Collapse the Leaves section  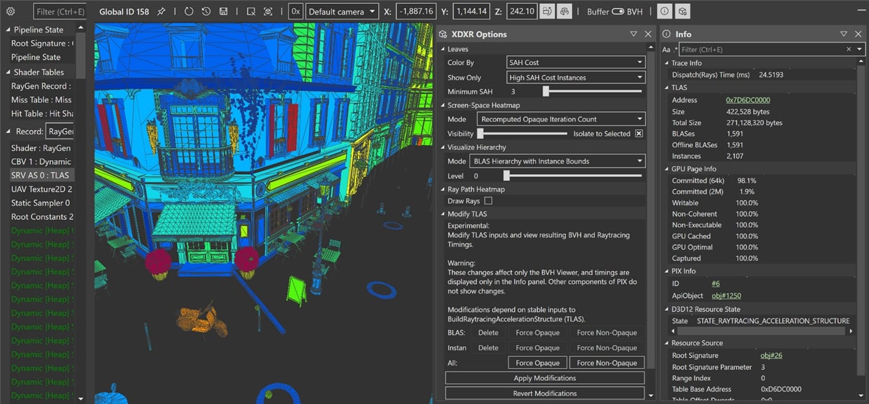tap(443, 49)
